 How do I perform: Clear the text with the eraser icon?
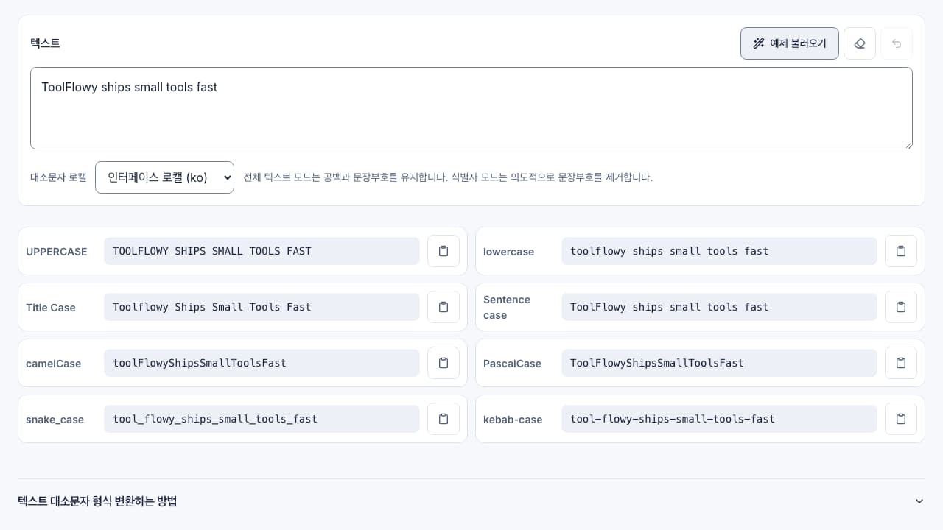click(x=860, y=43)
